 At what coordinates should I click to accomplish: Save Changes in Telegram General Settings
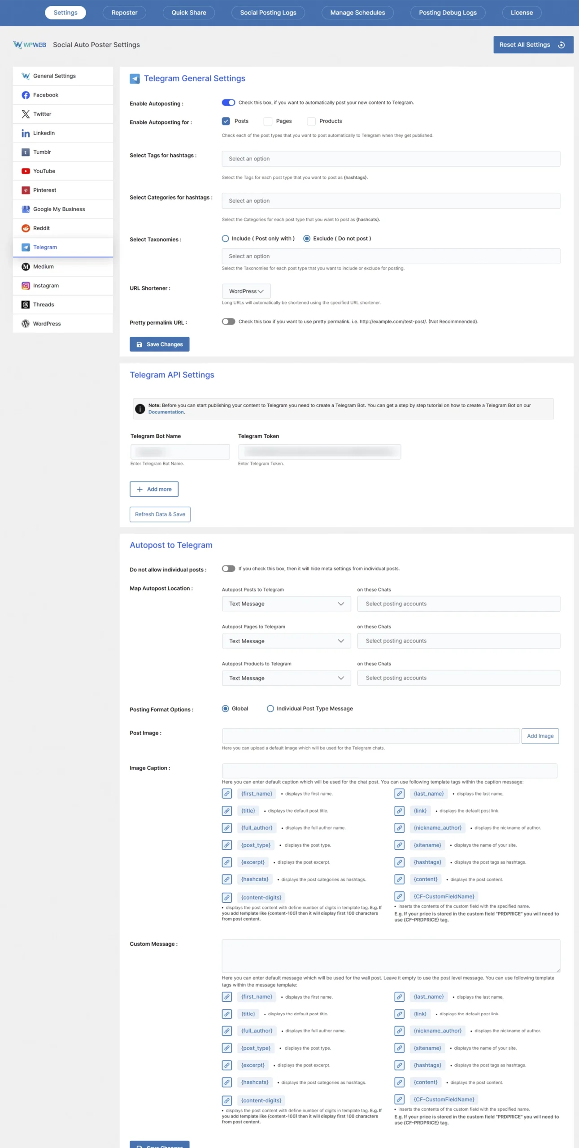160,344
